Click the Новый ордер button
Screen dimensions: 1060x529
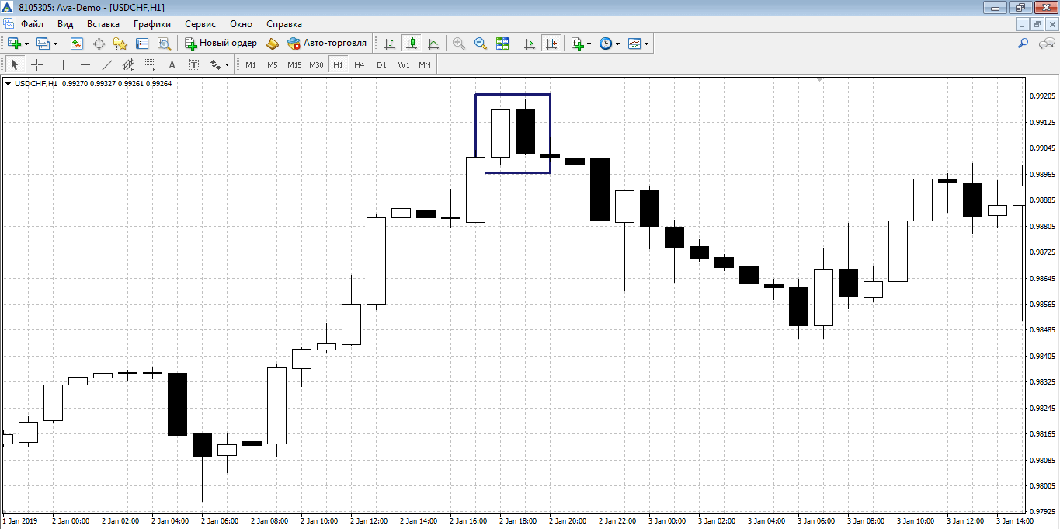(x=221, y=44)
